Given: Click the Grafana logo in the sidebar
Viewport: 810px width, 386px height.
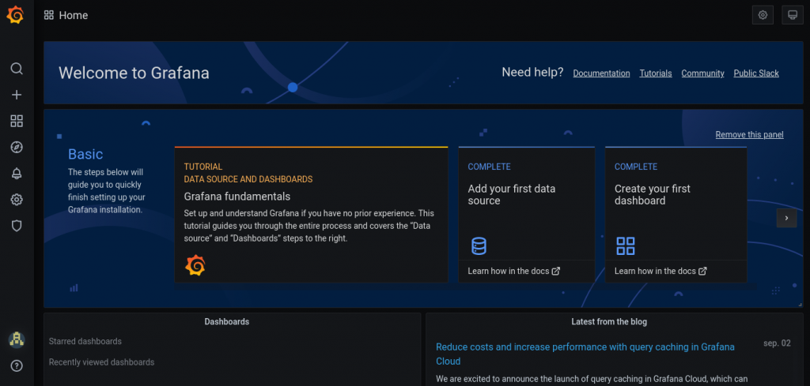Looking at the screenshot, I should 16,15.
